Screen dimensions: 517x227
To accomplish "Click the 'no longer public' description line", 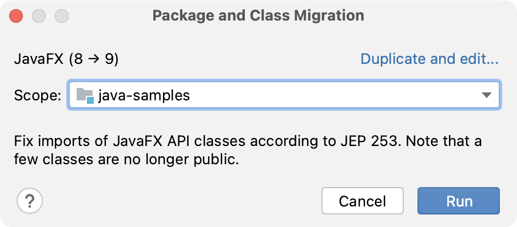I will (x=126, y=160).
